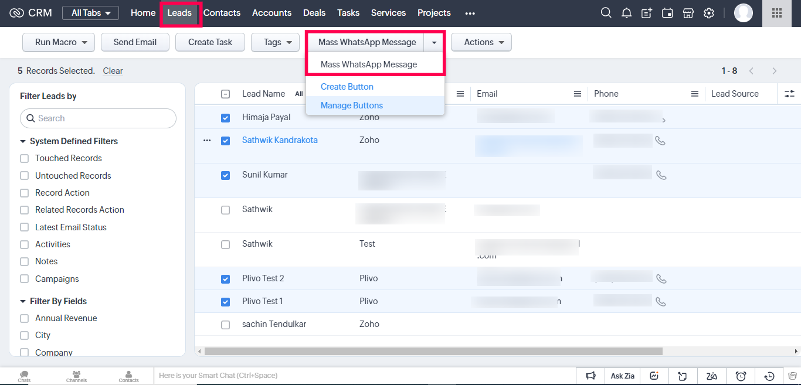Open the Actions dropdown

point(481,42)
